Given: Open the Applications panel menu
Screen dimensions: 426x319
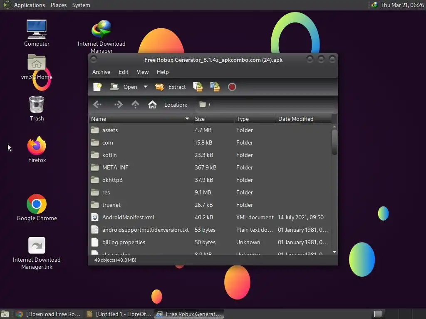Looking at the screenshot, I should click(x=30, y=5).
